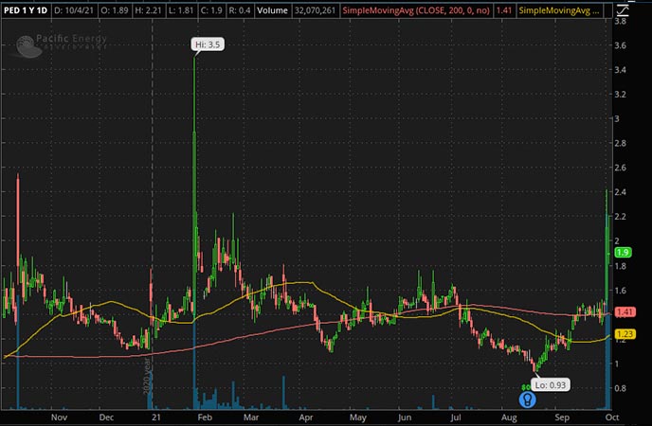
Task: Click the green dollar earnings marker
Action: coord(526,387)
